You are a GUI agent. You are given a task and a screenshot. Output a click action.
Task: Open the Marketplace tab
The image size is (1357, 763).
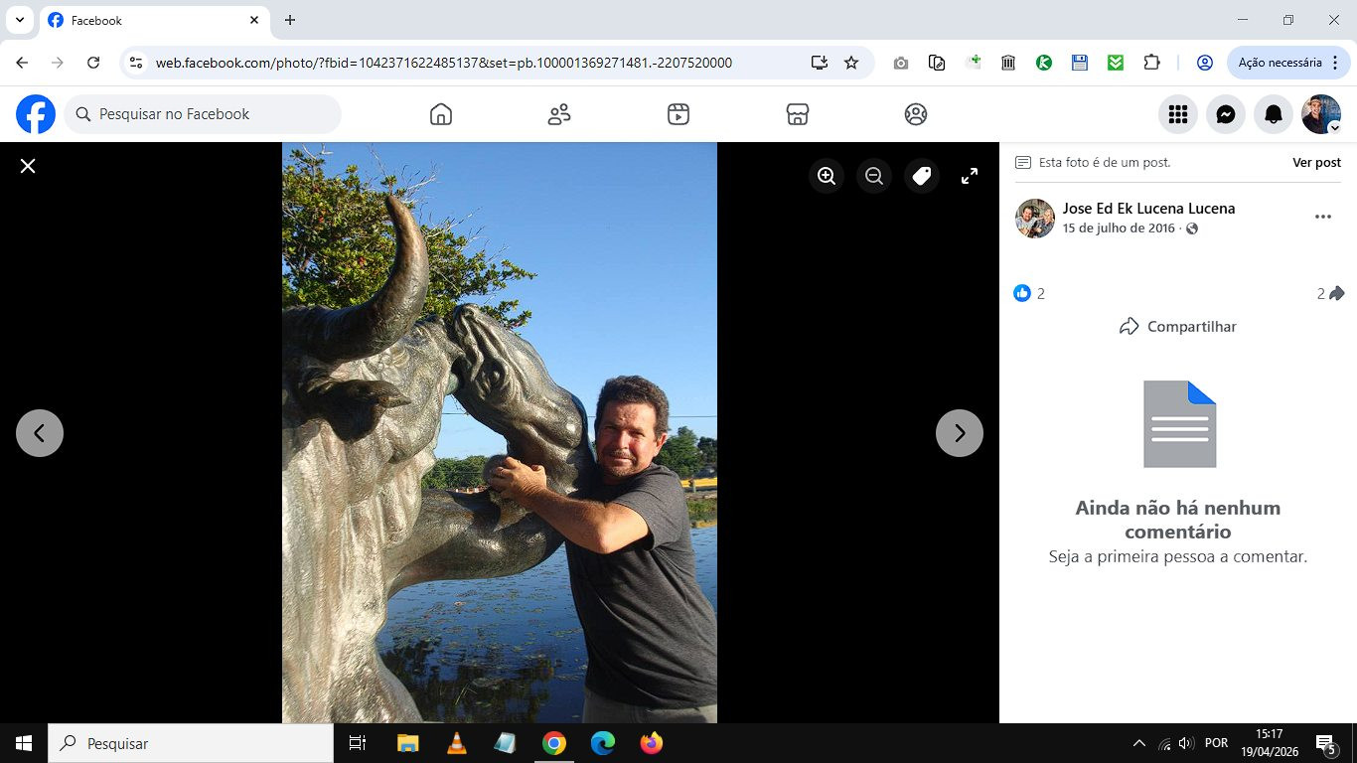click(797, 114)
